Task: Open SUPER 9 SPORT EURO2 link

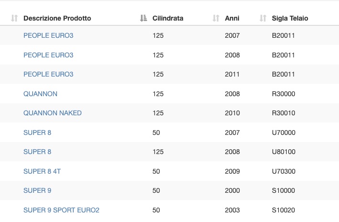Action: click(x=61, y=210)
